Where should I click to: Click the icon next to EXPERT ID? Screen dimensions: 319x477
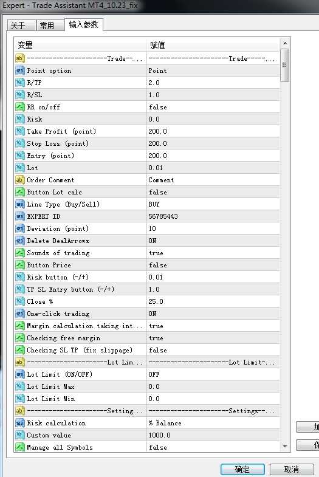click(x=20, y=216)
